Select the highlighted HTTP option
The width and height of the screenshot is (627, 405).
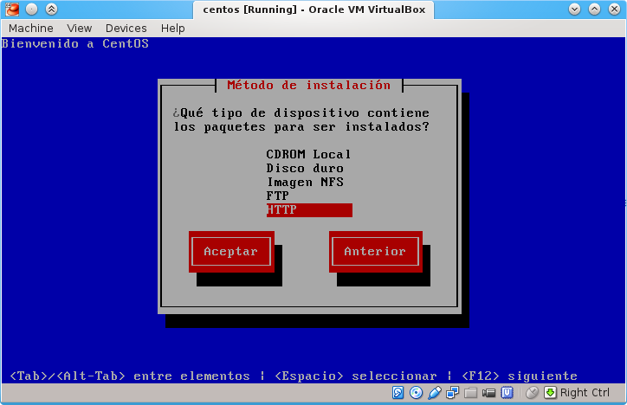[x=309, y=210]
